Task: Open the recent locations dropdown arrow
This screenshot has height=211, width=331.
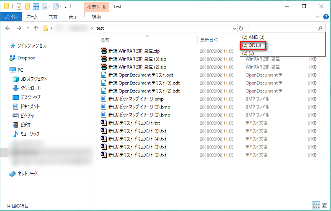Action: tap(28, 28)
